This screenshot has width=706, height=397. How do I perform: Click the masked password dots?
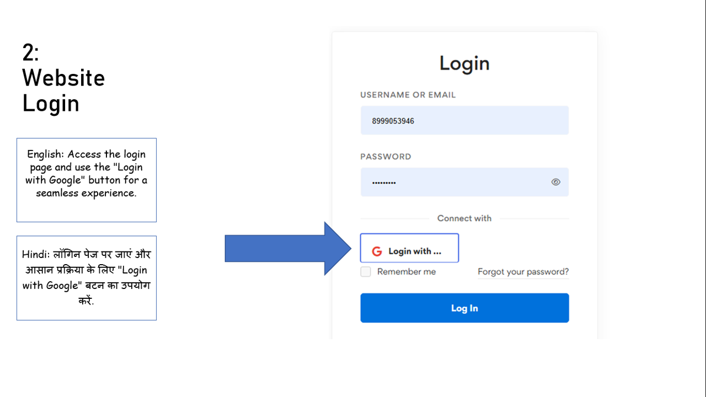384,183
